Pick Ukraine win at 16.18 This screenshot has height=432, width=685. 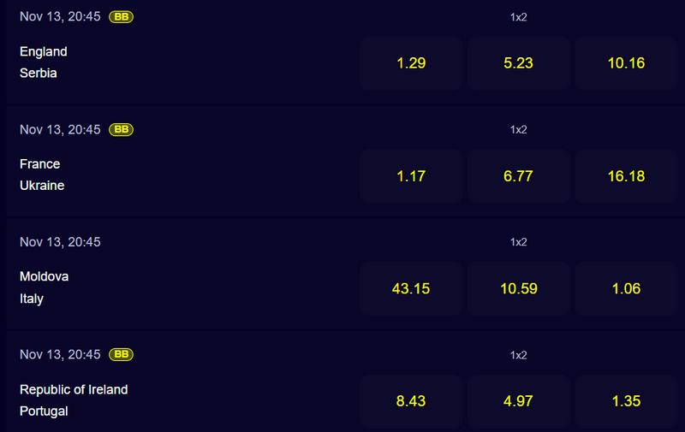point(626,176)
